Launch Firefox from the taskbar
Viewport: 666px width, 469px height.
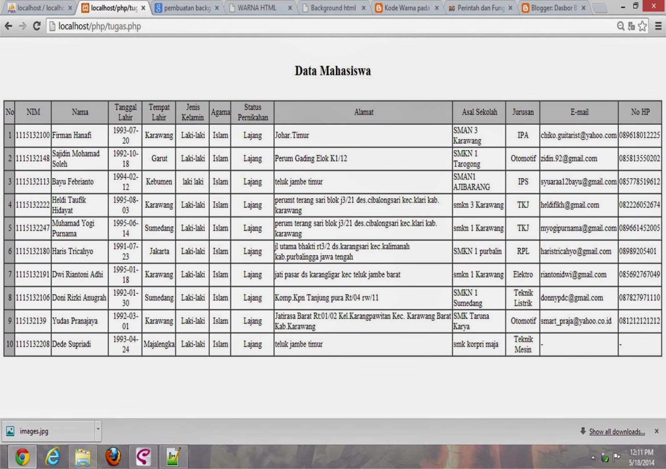[114, 457]
